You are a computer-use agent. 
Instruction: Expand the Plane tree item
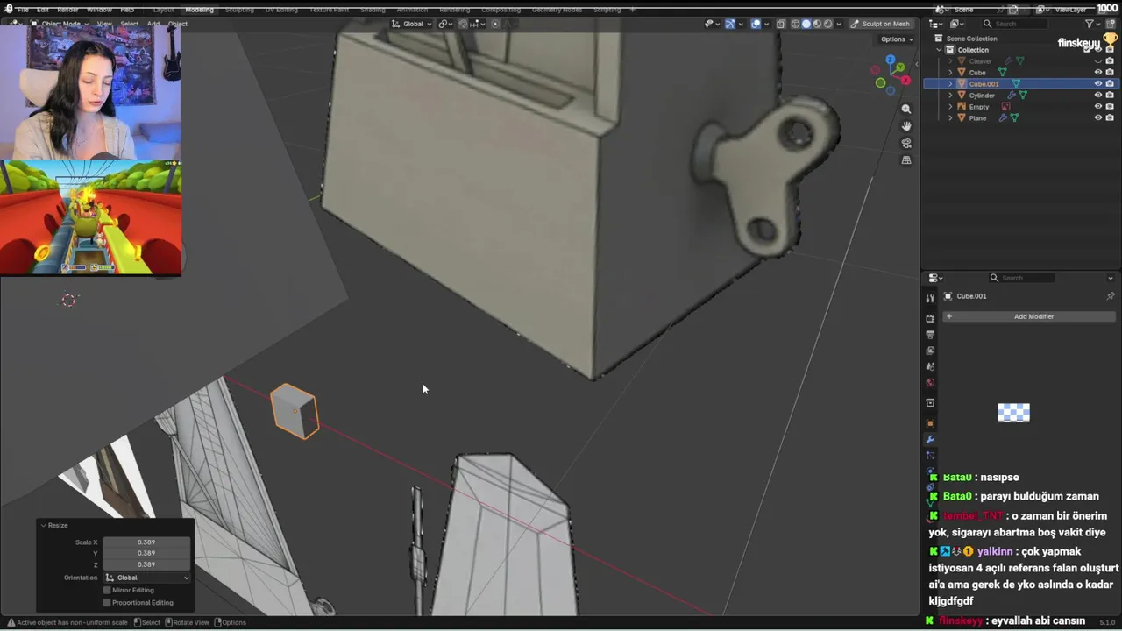click(950, 117)
